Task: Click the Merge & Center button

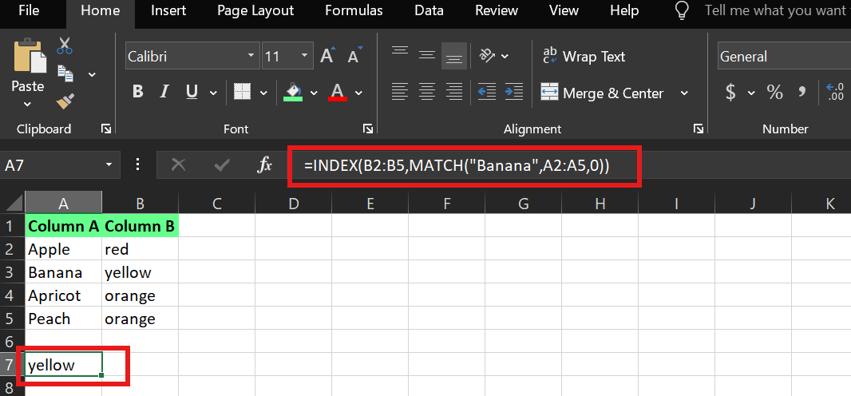Action: click(x=603, y=93)
